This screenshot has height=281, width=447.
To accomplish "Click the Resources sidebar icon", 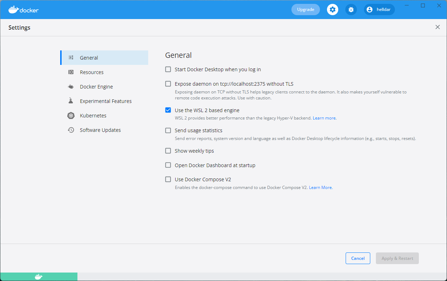I will pyautogui.click(x=71, y=72).
